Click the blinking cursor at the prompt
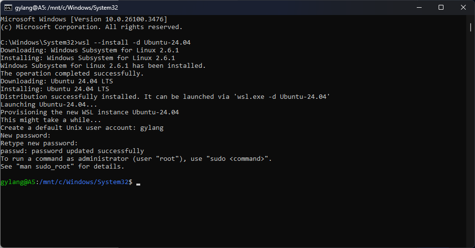Screen dimensions: 475x248 (138, 183)
